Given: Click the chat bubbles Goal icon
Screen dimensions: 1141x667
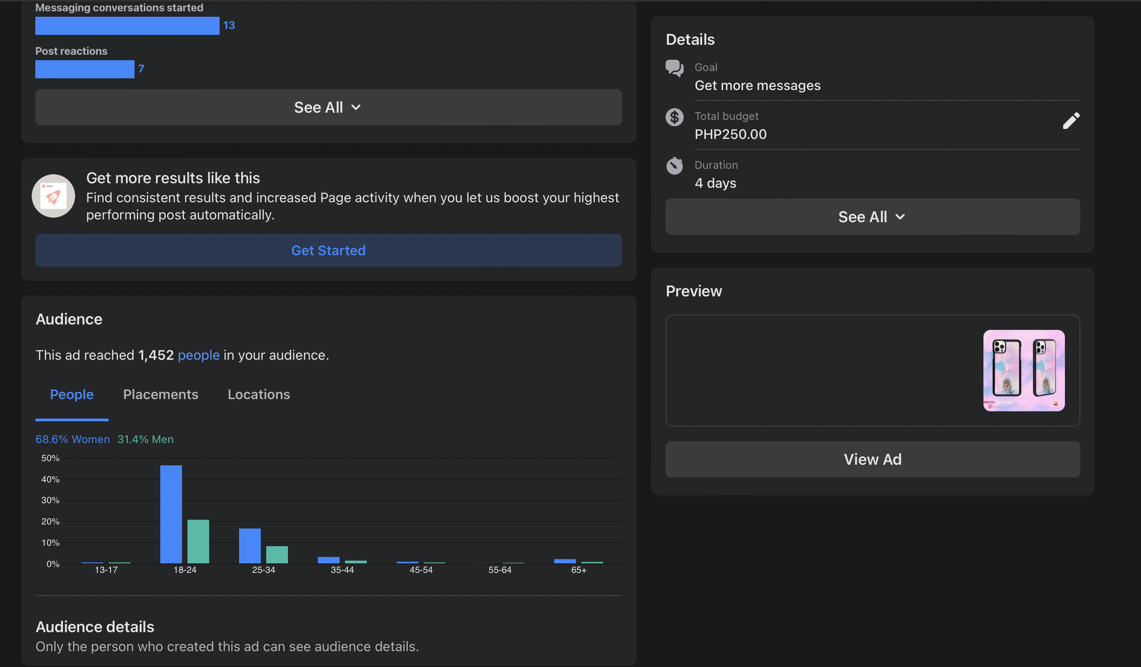Looking at the screenshot, I should pyautogui.click(x=674, y=68).
